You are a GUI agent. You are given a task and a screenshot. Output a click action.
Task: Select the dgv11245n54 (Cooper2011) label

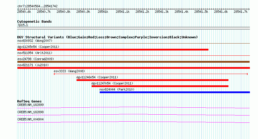38,47
